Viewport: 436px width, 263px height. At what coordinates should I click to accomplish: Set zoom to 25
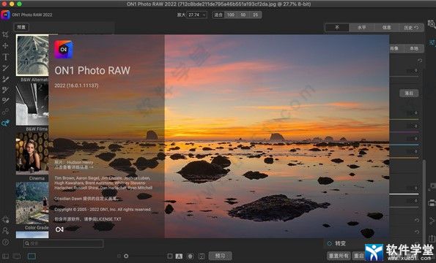255,15
